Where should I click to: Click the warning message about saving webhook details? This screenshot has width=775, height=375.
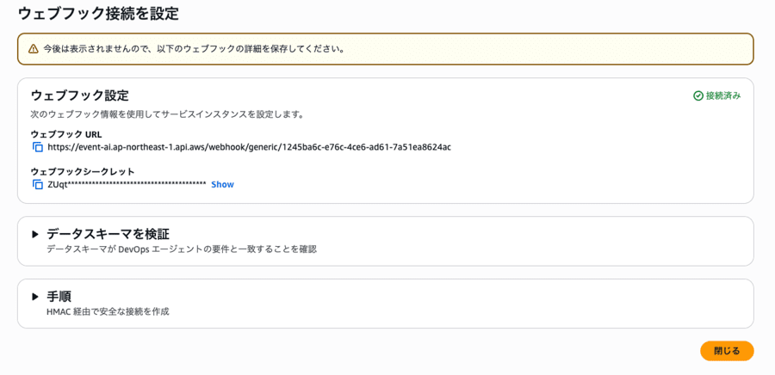195,49
